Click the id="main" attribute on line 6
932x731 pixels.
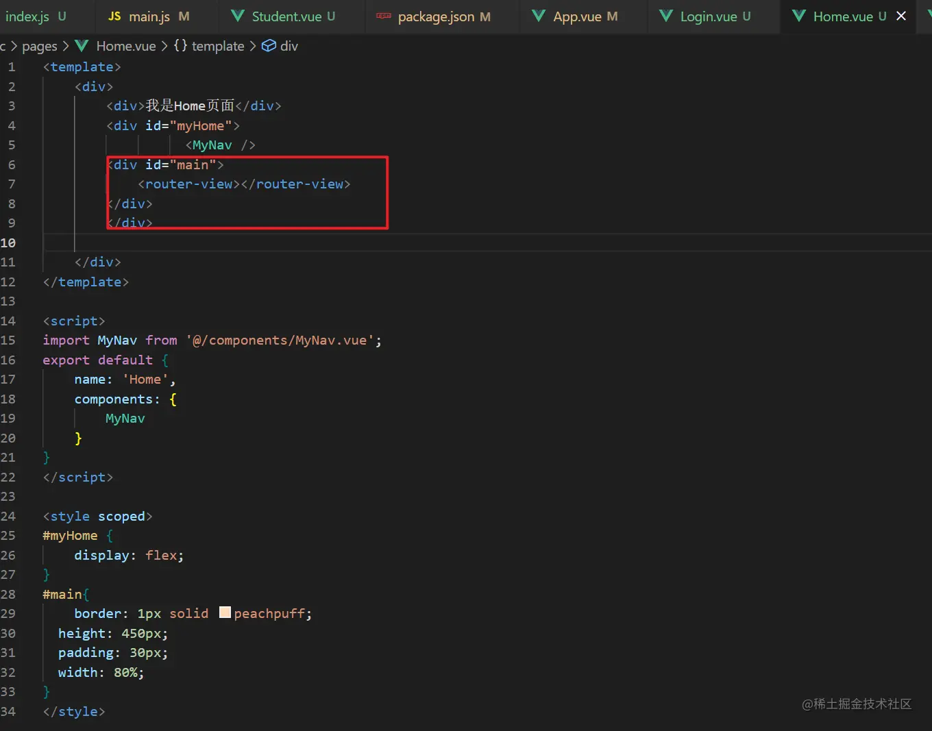coord(181,164)
